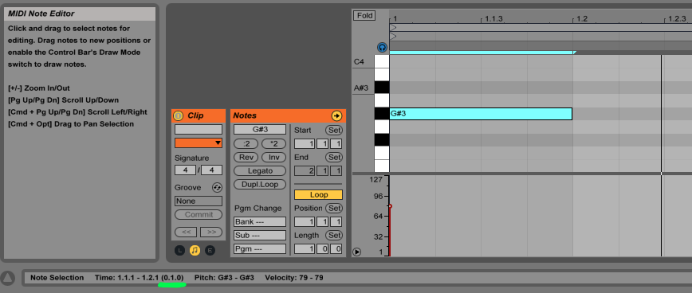Click the End Set button

333,158
